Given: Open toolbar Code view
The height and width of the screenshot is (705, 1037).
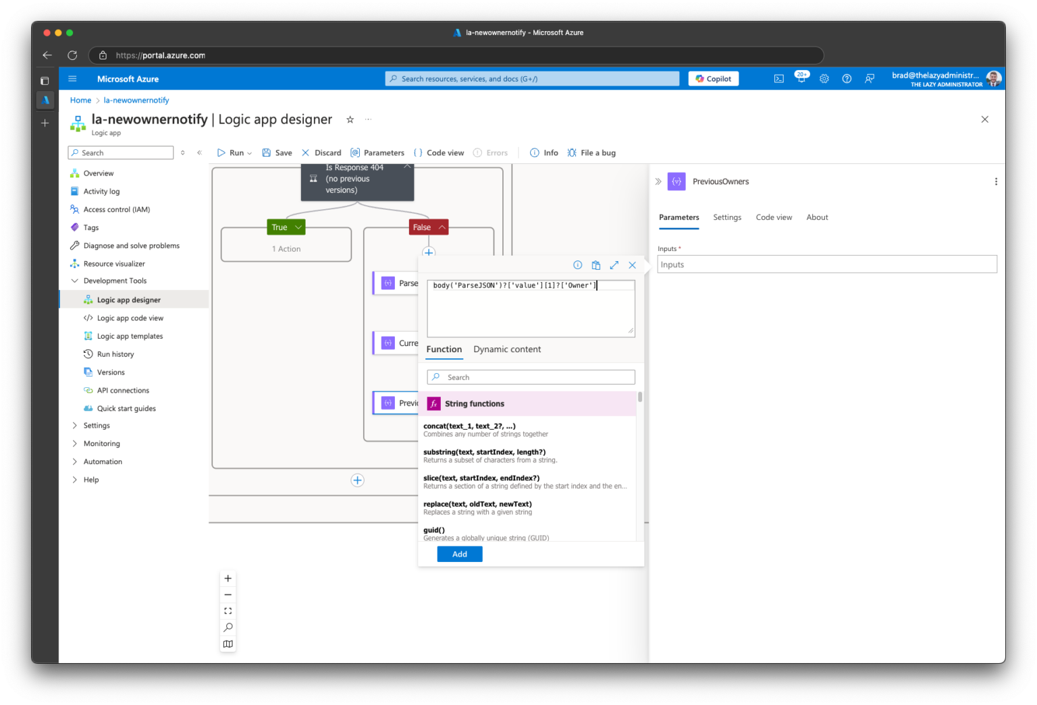Looking at the screenshot, I should (439, 153).
